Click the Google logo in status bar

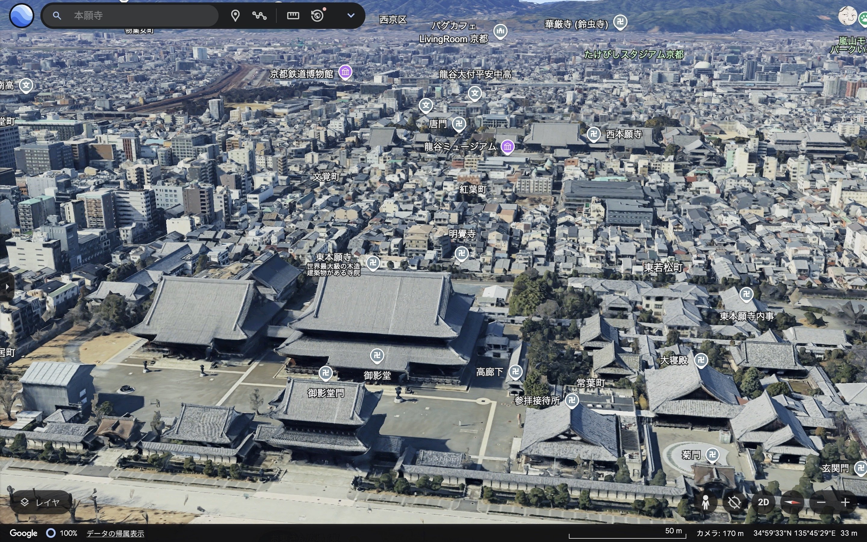[x=23, y=533]
